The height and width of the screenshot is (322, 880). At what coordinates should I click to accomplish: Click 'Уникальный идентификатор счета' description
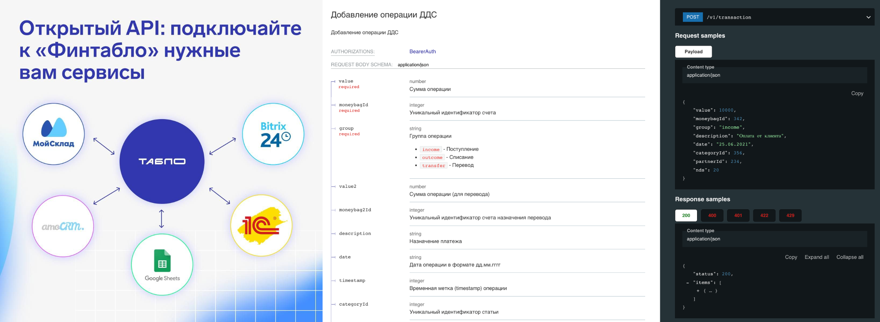click(x=452, y=113)
